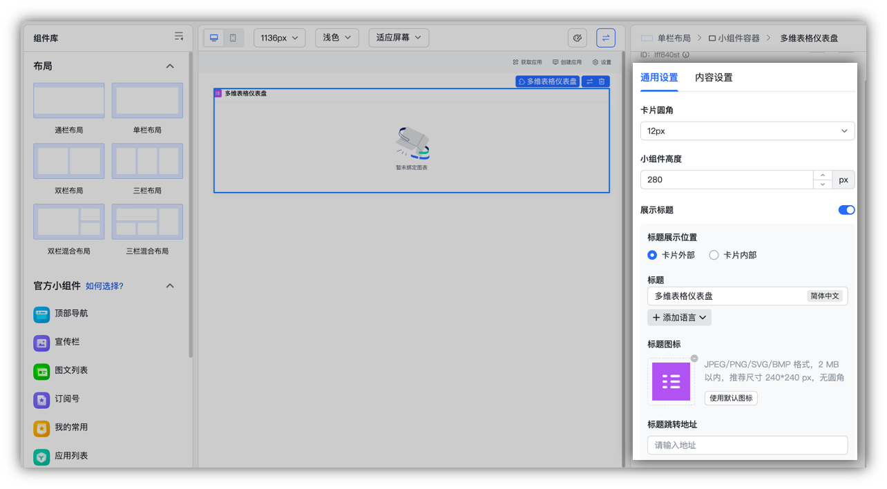887x489 pixels.
Task: Collapse the 组件库 panel icon
Action: point(179,37)
